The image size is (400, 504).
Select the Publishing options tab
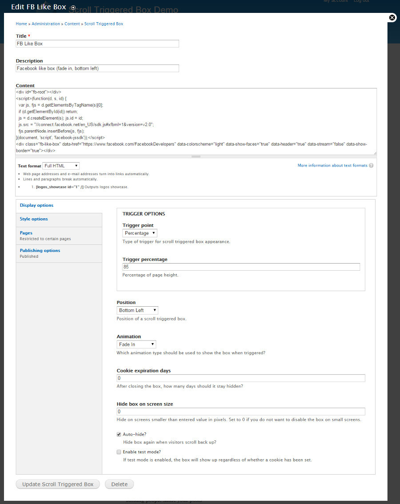pyautogui.click(x=40, y=251)
